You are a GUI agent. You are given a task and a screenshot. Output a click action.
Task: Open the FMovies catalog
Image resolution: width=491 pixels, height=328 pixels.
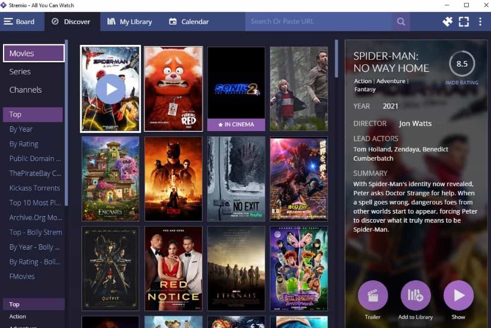click(x=22, y=277)
